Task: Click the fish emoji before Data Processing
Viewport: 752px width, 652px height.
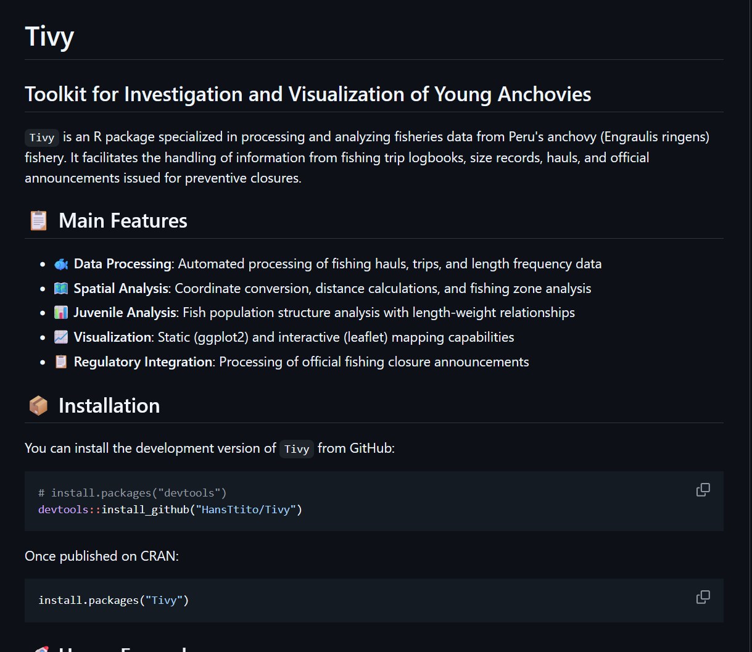Action: [60, 264]
